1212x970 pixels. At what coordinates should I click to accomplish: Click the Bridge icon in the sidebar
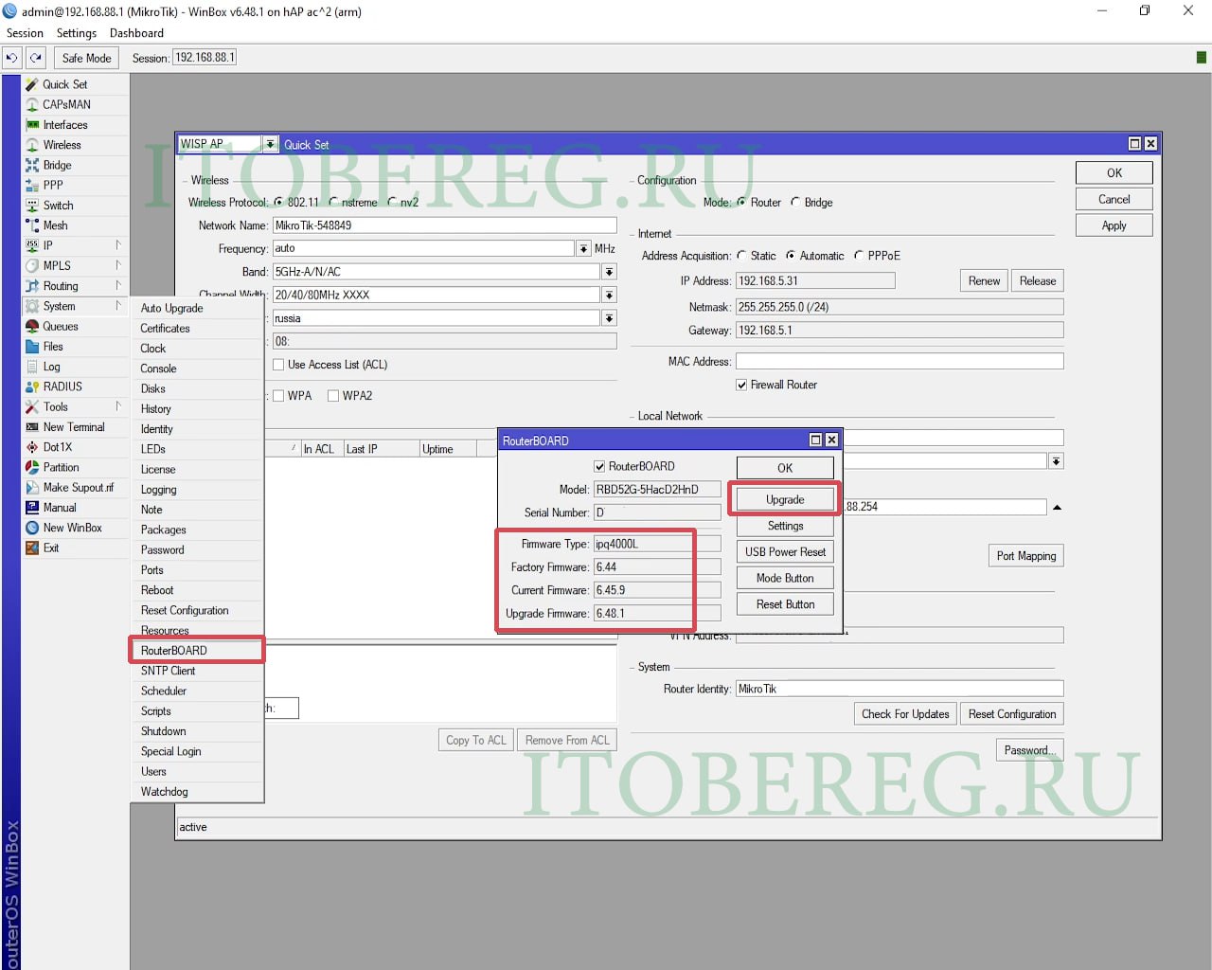coord(32,165)
